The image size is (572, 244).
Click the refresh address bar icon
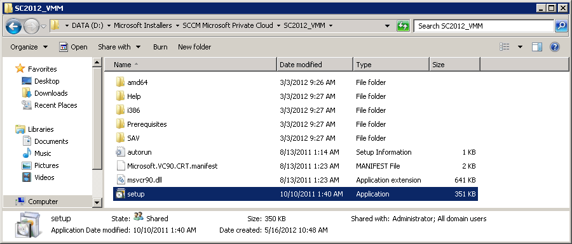403,26
